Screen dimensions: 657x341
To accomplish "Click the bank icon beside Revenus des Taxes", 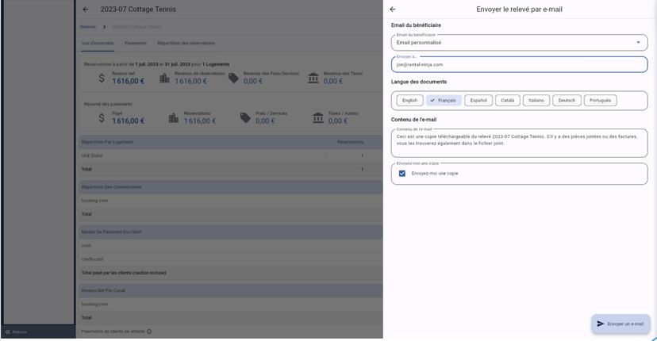I will click(x=313, y=78).
